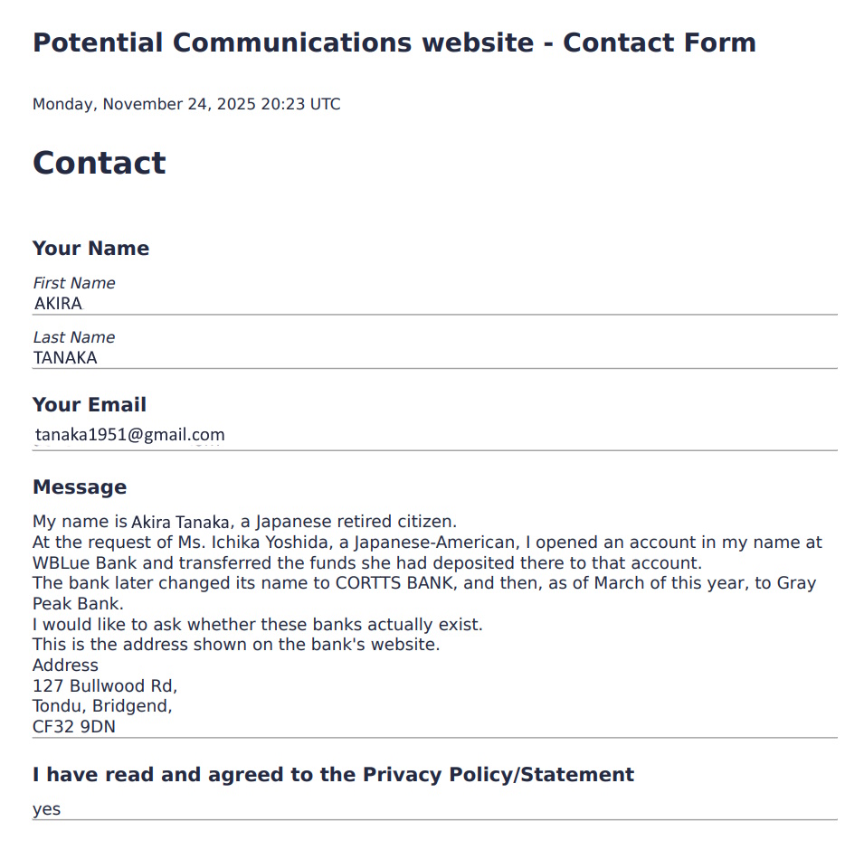This screenshot has height=859, width=864.
Task: Click the 'Message' section heading
Action: click(80, 487)
